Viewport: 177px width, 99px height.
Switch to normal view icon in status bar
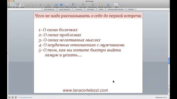[9, 97]
